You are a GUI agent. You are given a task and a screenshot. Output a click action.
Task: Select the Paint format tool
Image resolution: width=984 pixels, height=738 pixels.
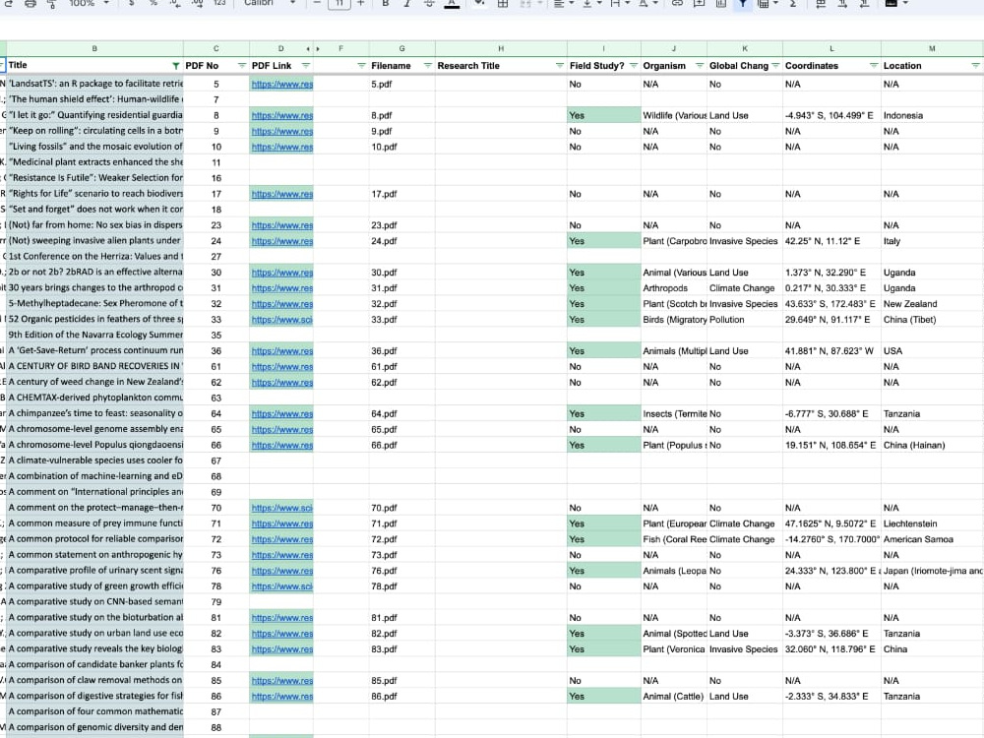pos(52,4)
